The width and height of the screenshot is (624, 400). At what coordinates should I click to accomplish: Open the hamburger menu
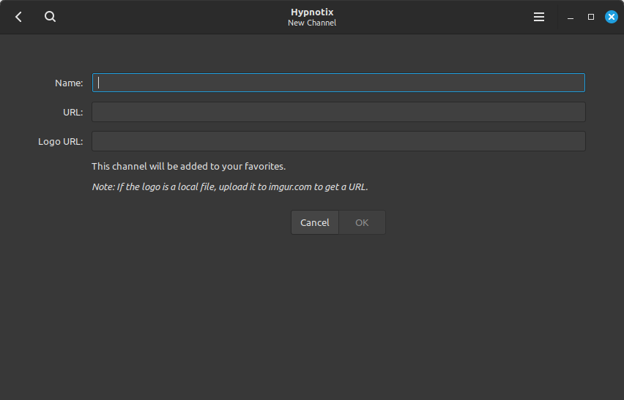click(x=539, y=17)
